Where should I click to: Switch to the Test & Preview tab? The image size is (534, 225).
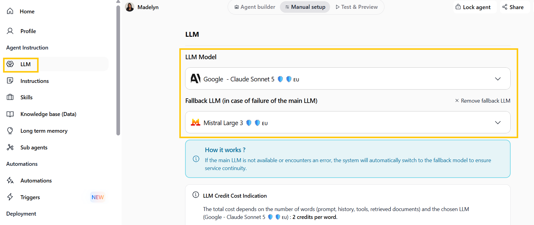(357, 7)
